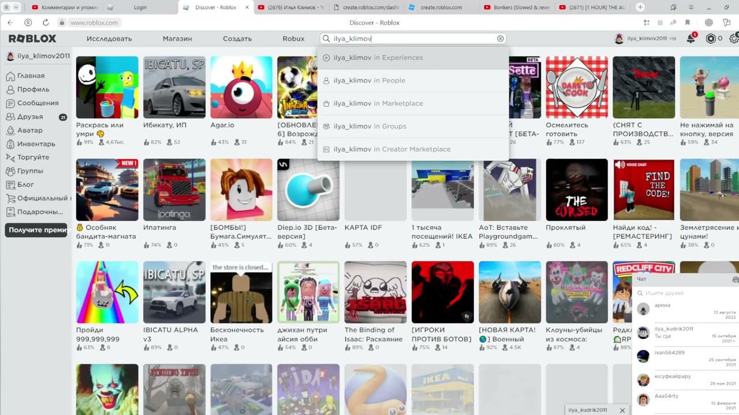
Task: Close the Discover - Roblox tab
Action: [x=247, y=7]
